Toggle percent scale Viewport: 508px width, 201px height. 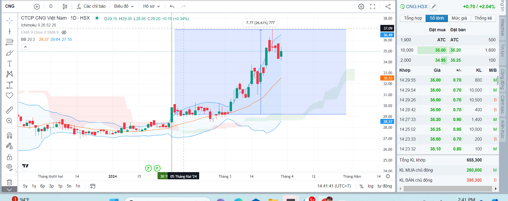[361, 186]
